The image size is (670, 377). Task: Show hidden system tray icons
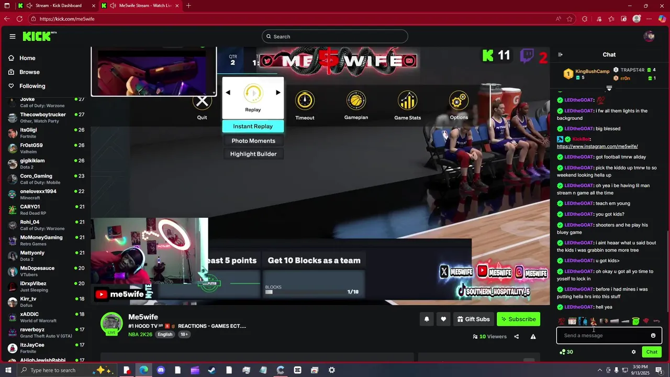[x=599, y=370]
